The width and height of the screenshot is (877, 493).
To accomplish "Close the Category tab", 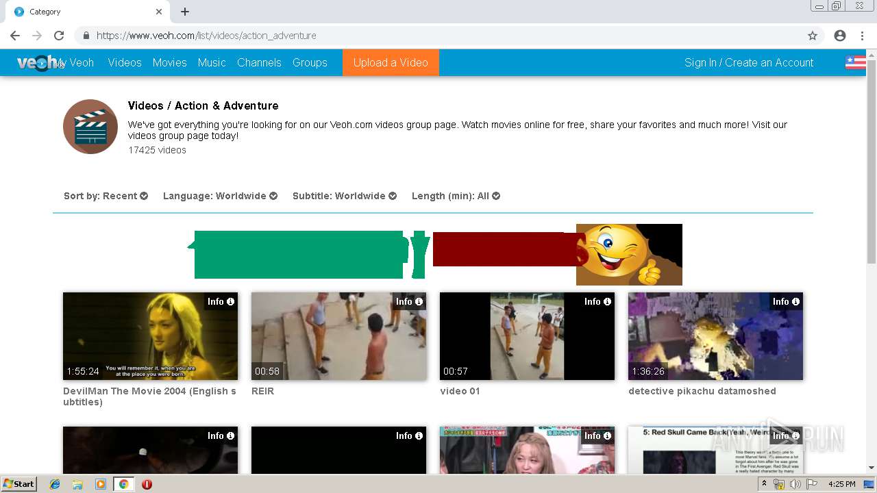I will coord(159,12).
